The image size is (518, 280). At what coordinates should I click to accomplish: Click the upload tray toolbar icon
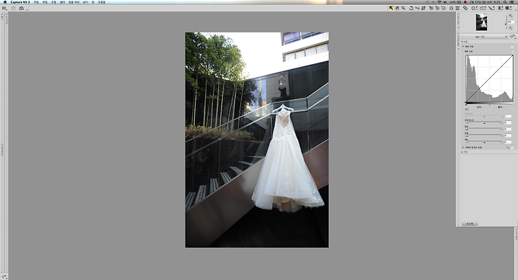21,8
